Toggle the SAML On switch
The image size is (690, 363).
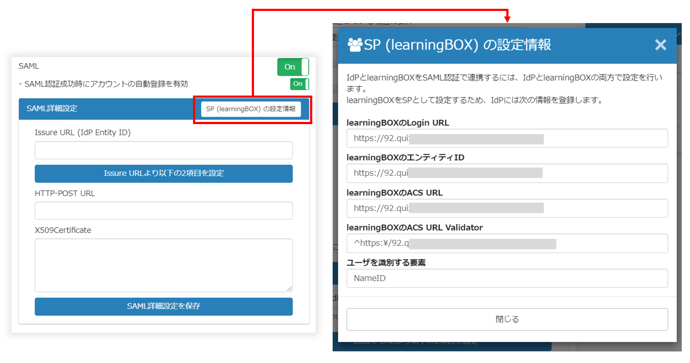293,67
